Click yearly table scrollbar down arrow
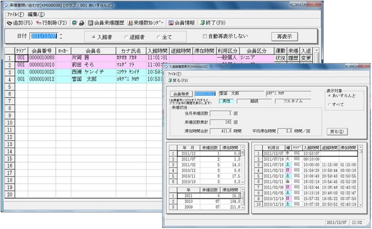This screenshot has height=229, width=372. pos(242,207)
